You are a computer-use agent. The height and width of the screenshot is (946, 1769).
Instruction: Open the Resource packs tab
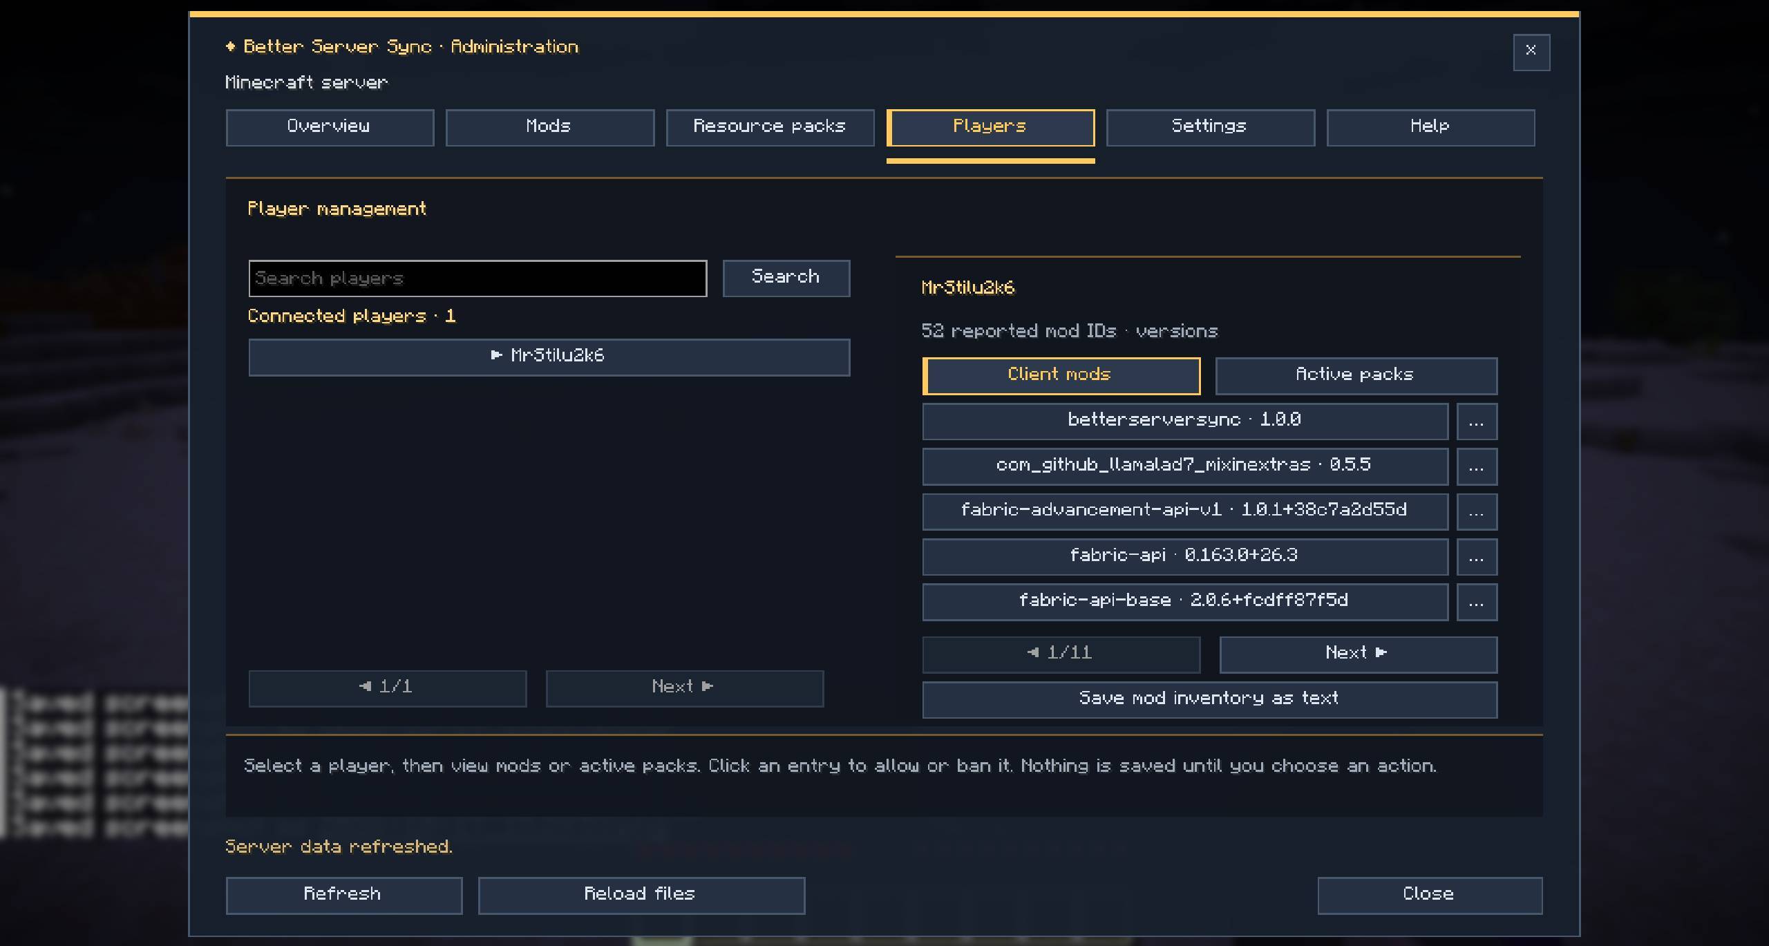[x=770, y=127]
